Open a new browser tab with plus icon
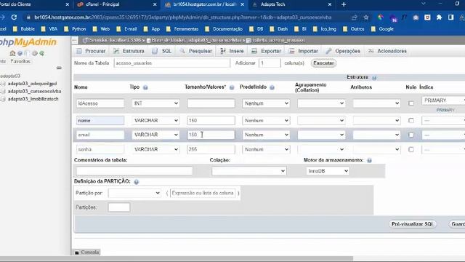Screen dimensions: 465x262 coord(344,4)
